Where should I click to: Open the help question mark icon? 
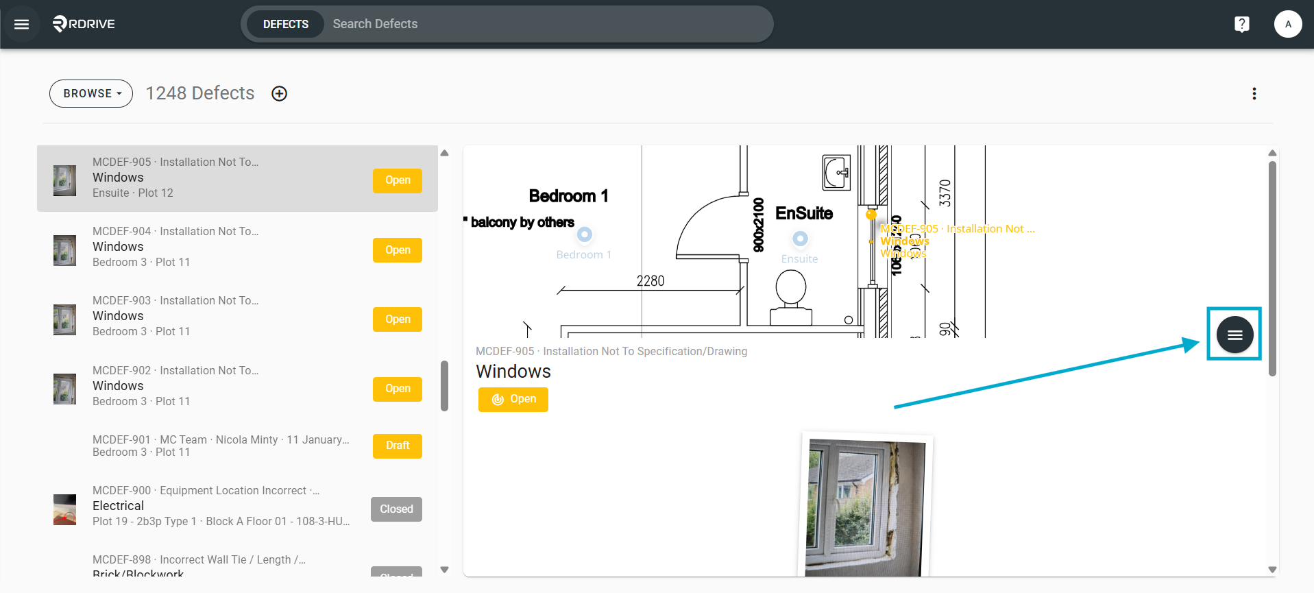[x=1241, y=24]
